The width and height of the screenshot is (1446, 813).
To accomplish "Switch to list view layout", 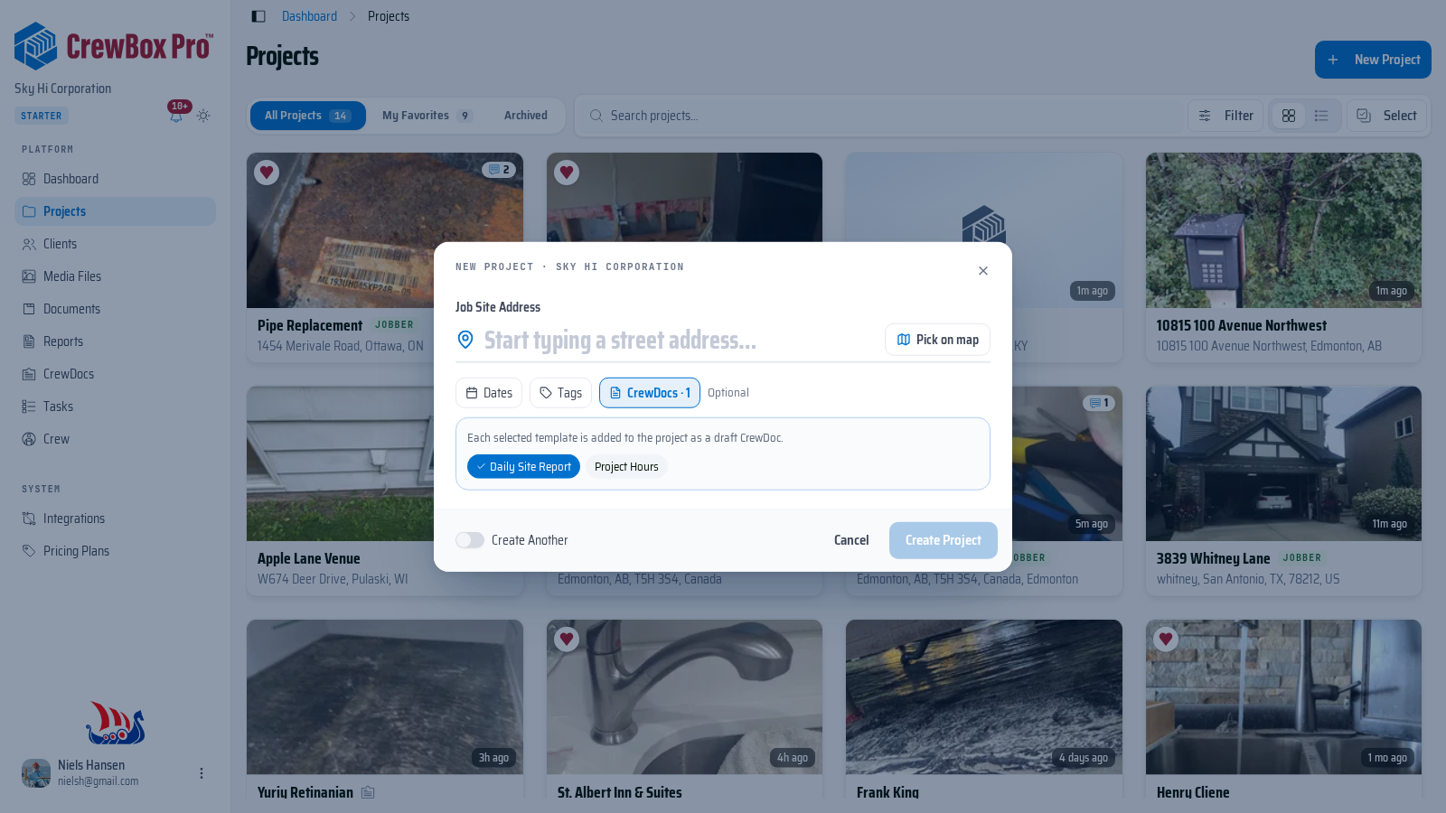I will [1321, 116].
